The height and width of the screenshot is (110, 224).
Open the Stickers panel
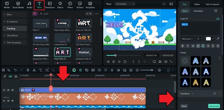tap(80, 5)
